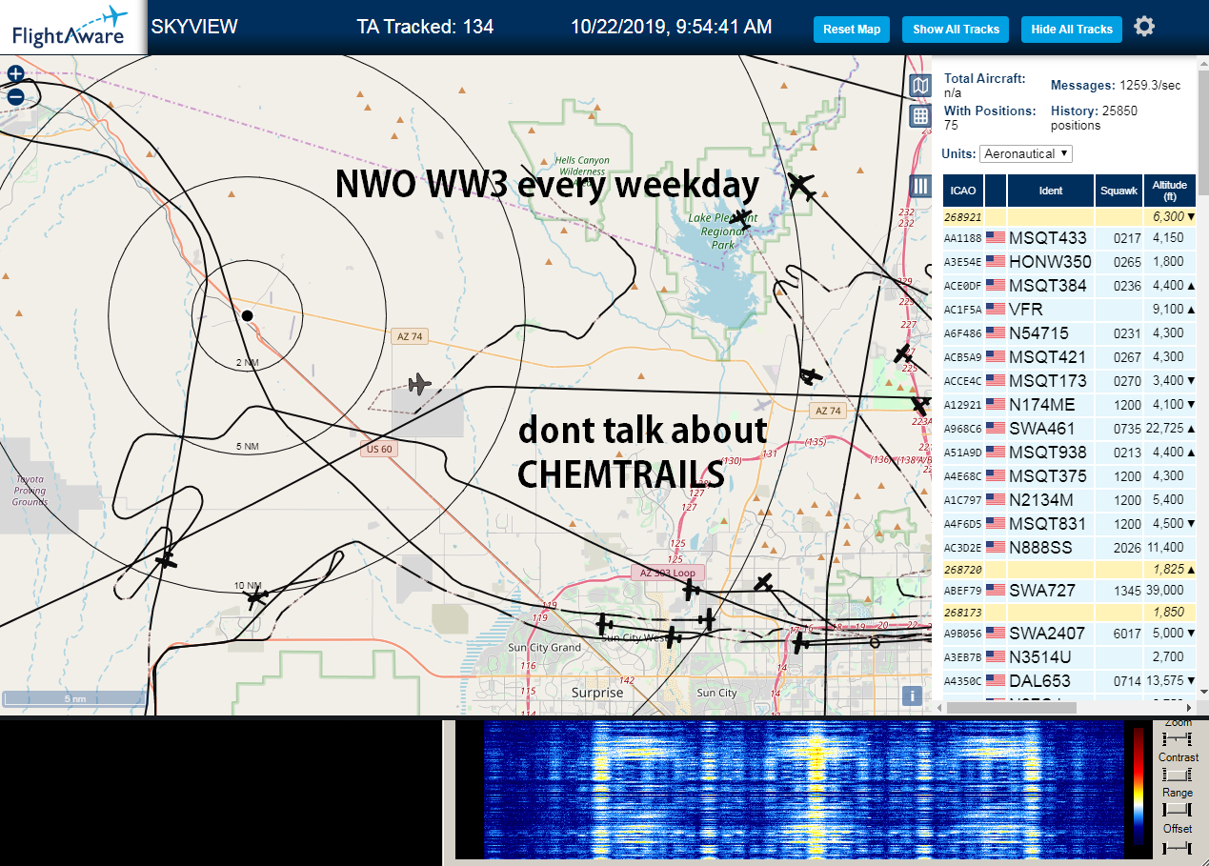
Task: Click the US flag in the SWA461 row
Action: tap(996, 429)
